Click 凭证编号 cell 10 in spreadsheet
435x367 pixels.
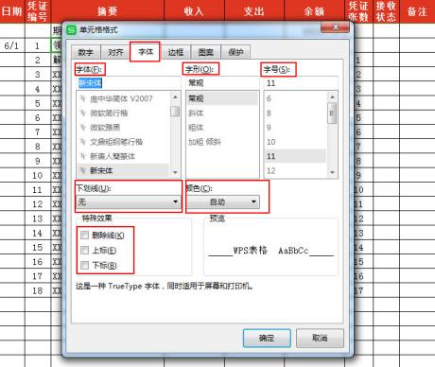tap(38, 175)
